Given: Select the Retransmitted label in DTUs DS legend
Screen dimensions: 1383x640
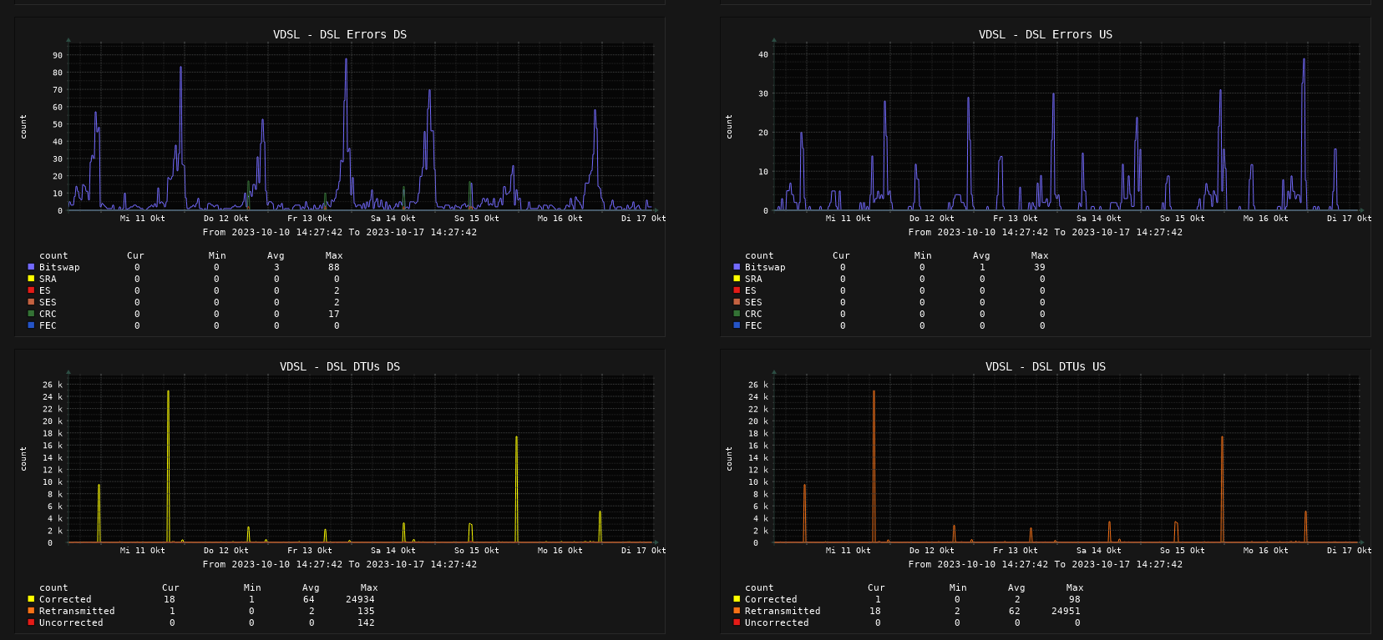Looking at the screenshot, I should 77,611.
